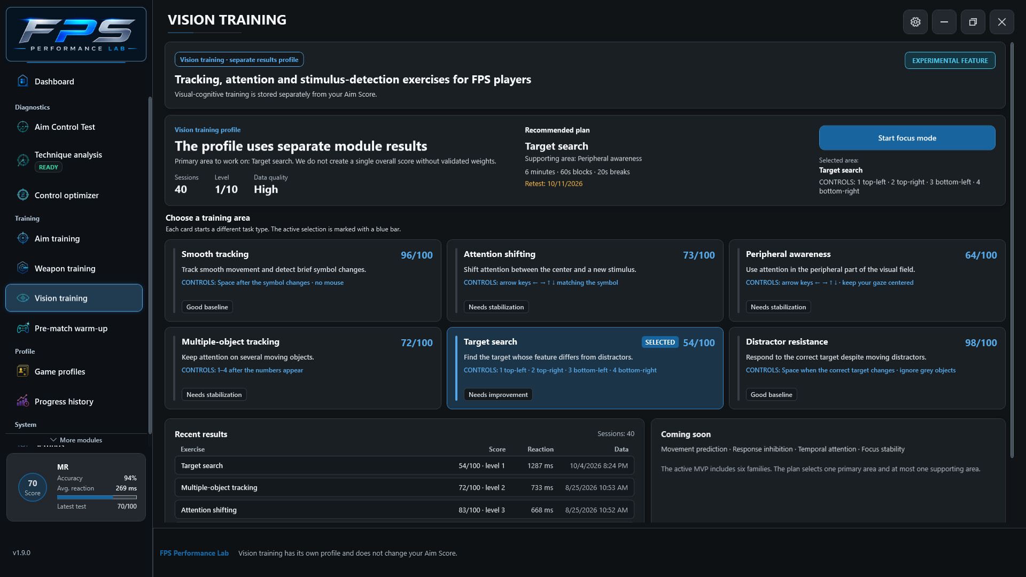Image resolution: width=1026 pixels, height=577 pixels.
Task: Click the Needs improvement tag
Action: click(498, 394)
